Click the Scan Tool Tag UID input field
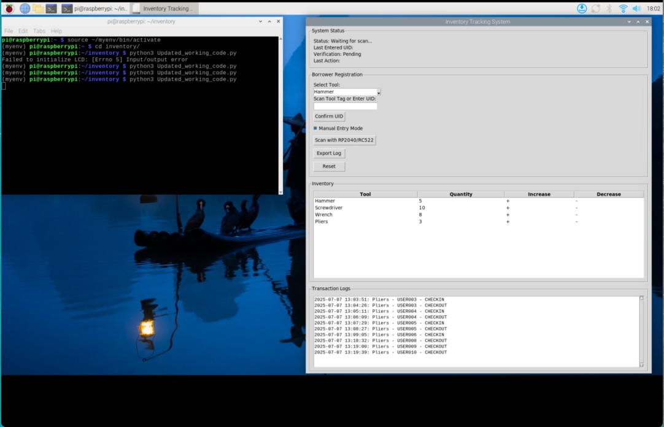Screen dimensions: 664x427 pyautogui.click(x=345, y=106)
